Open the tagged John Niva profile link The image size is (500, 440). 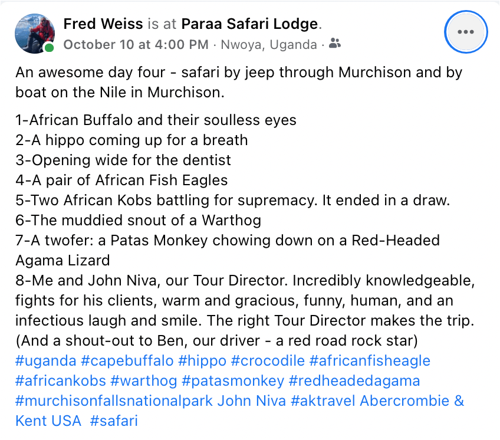[x=252, y=401]
